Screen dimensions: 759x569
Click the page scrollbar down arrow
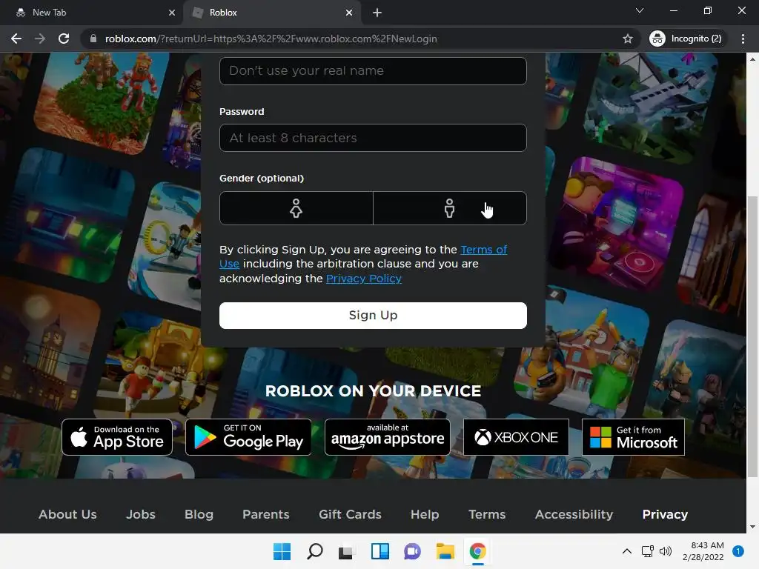[753, 527]
